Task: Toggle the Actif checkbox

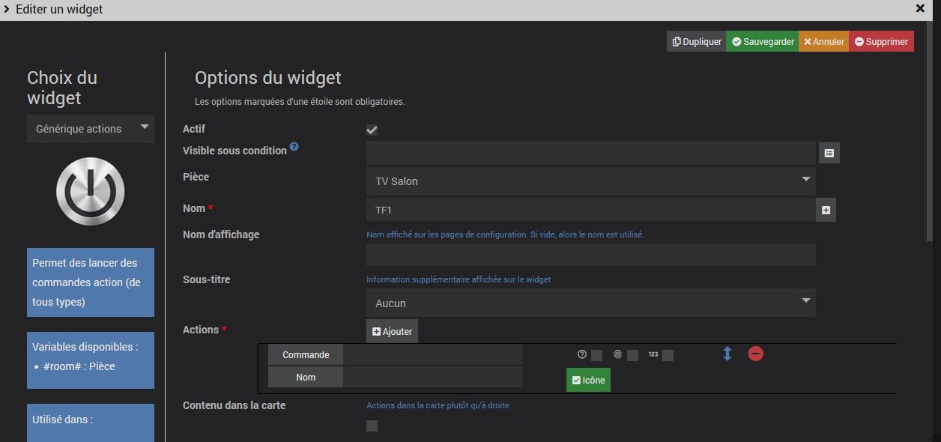Action: pos(372,130)
